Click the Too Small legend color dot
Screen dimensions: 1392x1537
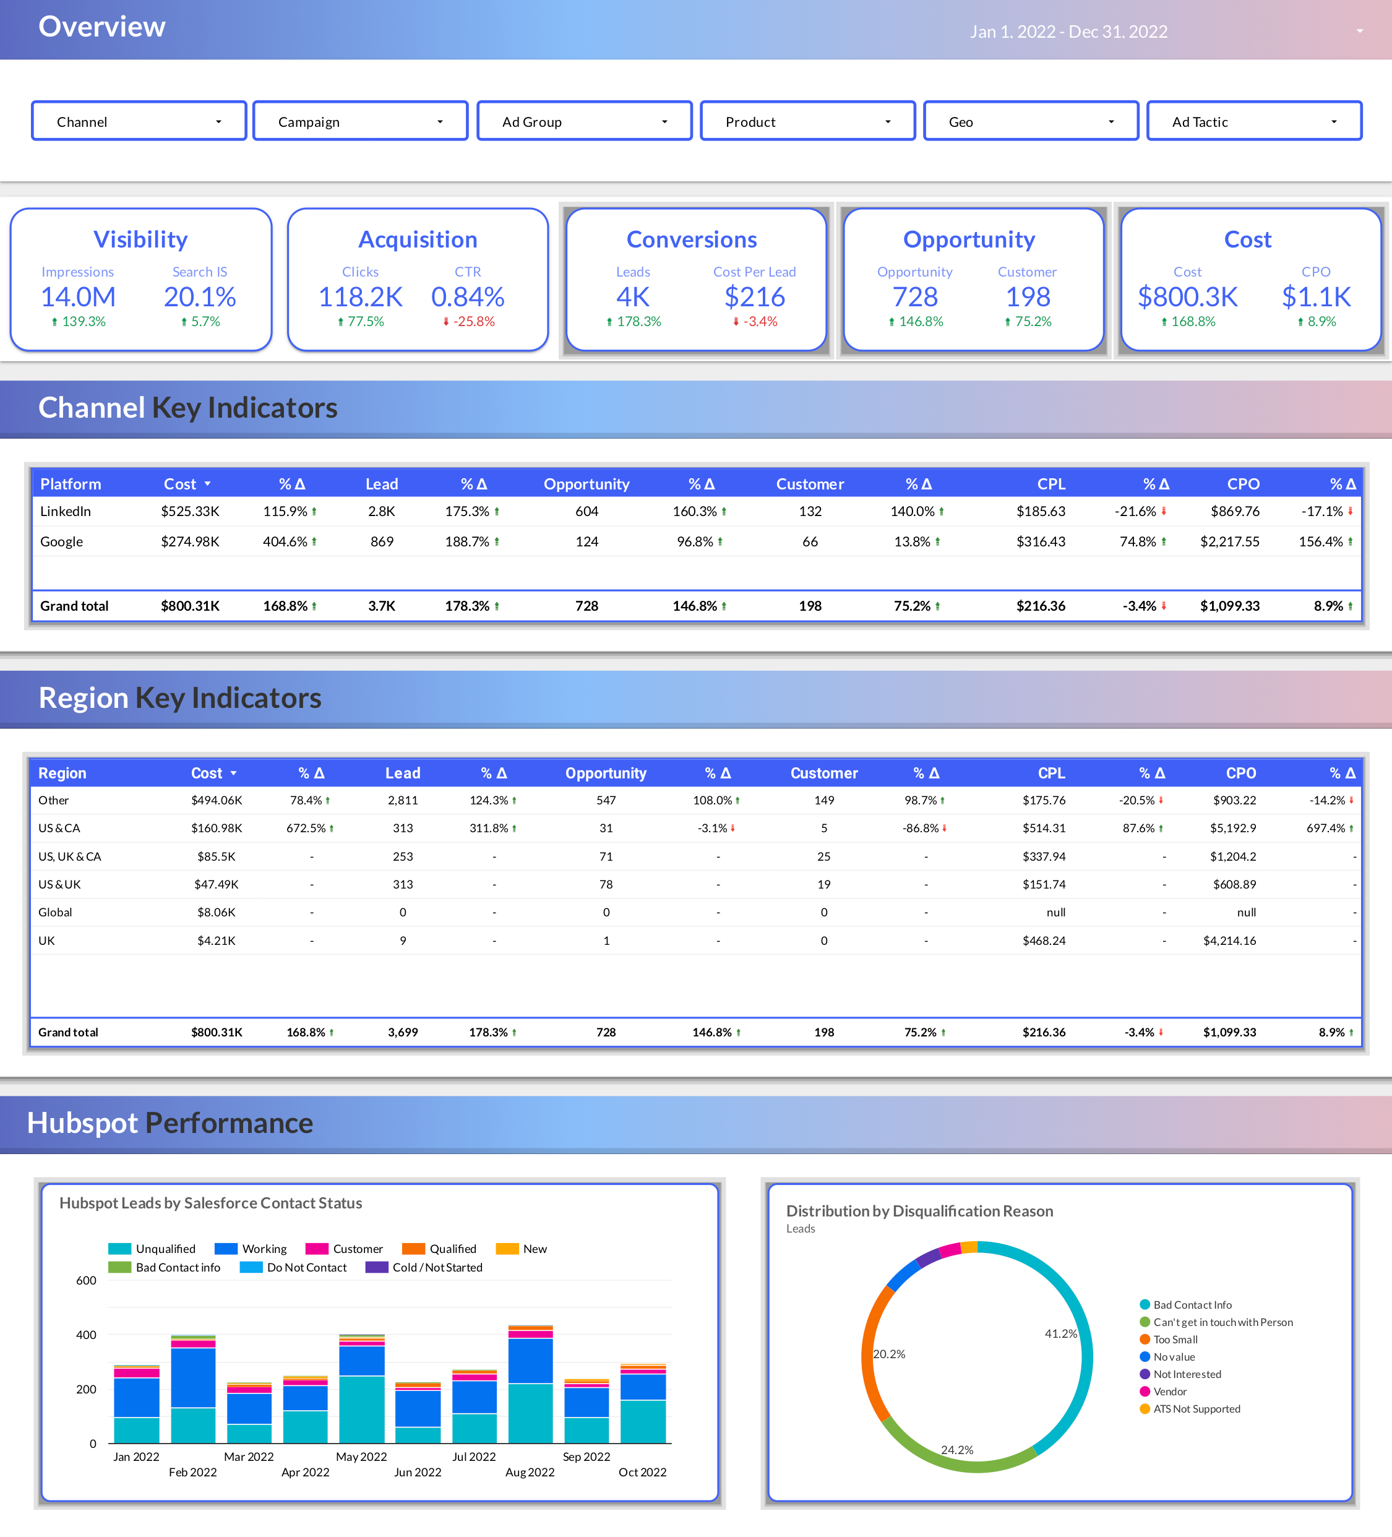click(1145, 1340)
